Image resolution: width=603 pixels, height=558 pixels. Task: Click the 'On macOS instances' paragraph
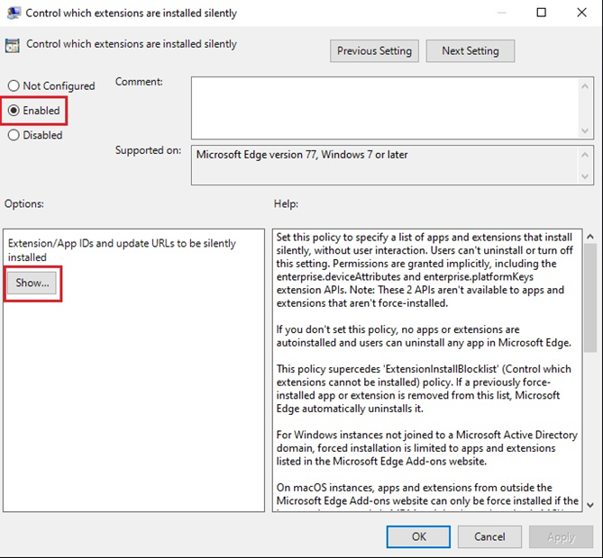coord(427,494)
